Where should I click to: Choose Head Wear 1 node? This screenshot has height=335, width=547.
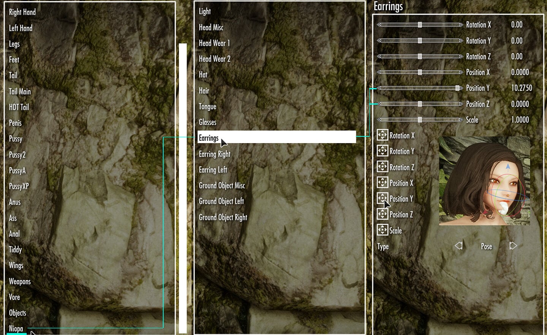tap(214, 43)
